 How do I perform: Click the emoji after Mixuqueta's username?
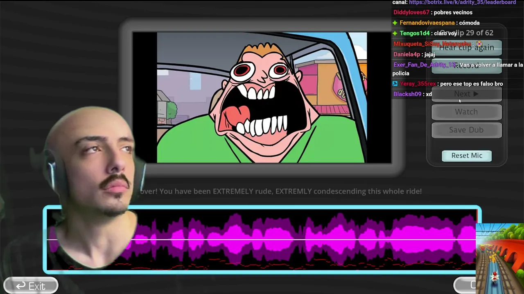479,44
